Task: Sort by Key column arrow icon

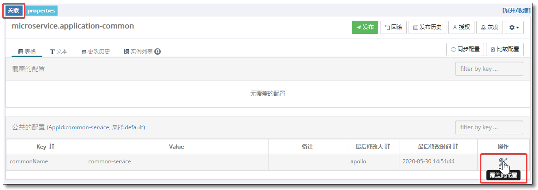Action: point(52,146)
